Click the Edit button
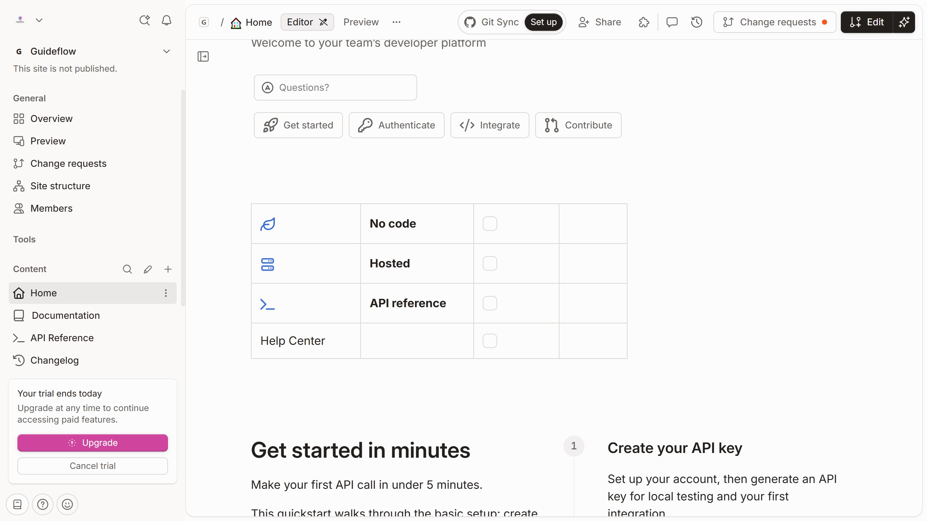 pyautogui.click(x=867, y=22)
